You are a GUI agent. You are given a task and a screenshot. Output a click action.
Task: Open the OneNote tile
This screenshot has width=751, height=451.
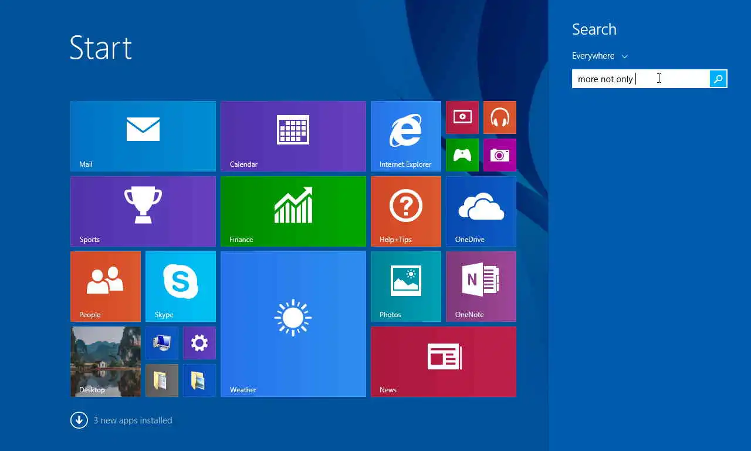click(481, 287)
